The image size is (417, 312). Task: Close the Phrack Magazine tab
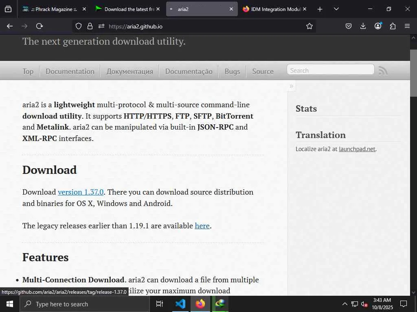84,9
